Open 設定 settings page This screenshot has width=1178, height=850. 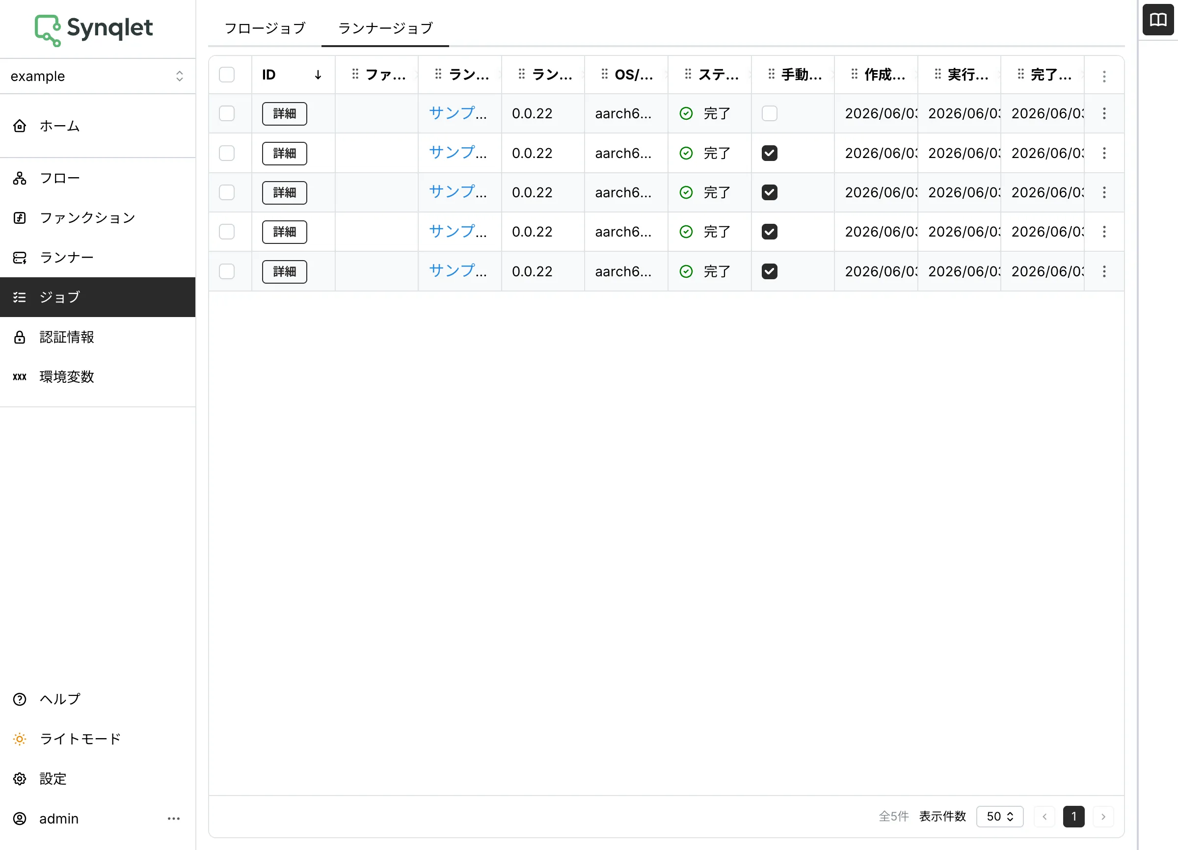coord(98,778)
